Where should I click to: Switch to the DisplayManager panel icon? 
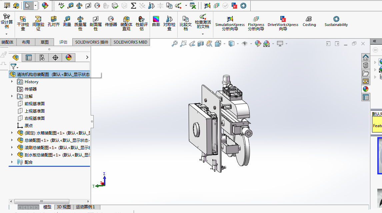69,58
